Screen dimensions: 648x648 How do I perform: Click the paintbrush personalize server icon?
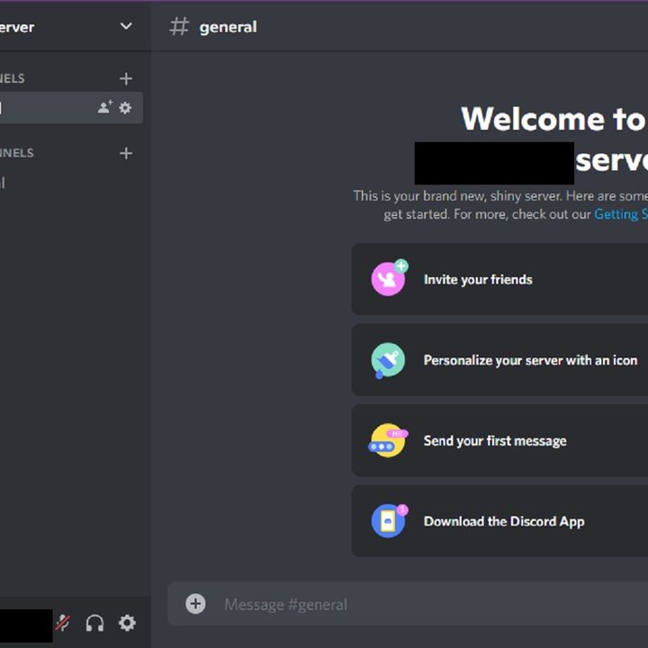[387, 360]
